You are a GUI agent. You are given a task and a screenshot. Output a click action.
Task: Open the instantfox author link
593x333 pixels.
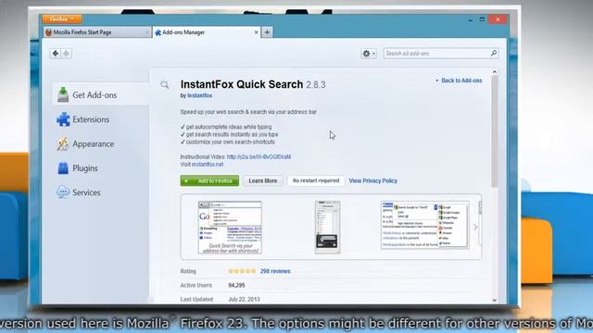(x=200, y=95)
